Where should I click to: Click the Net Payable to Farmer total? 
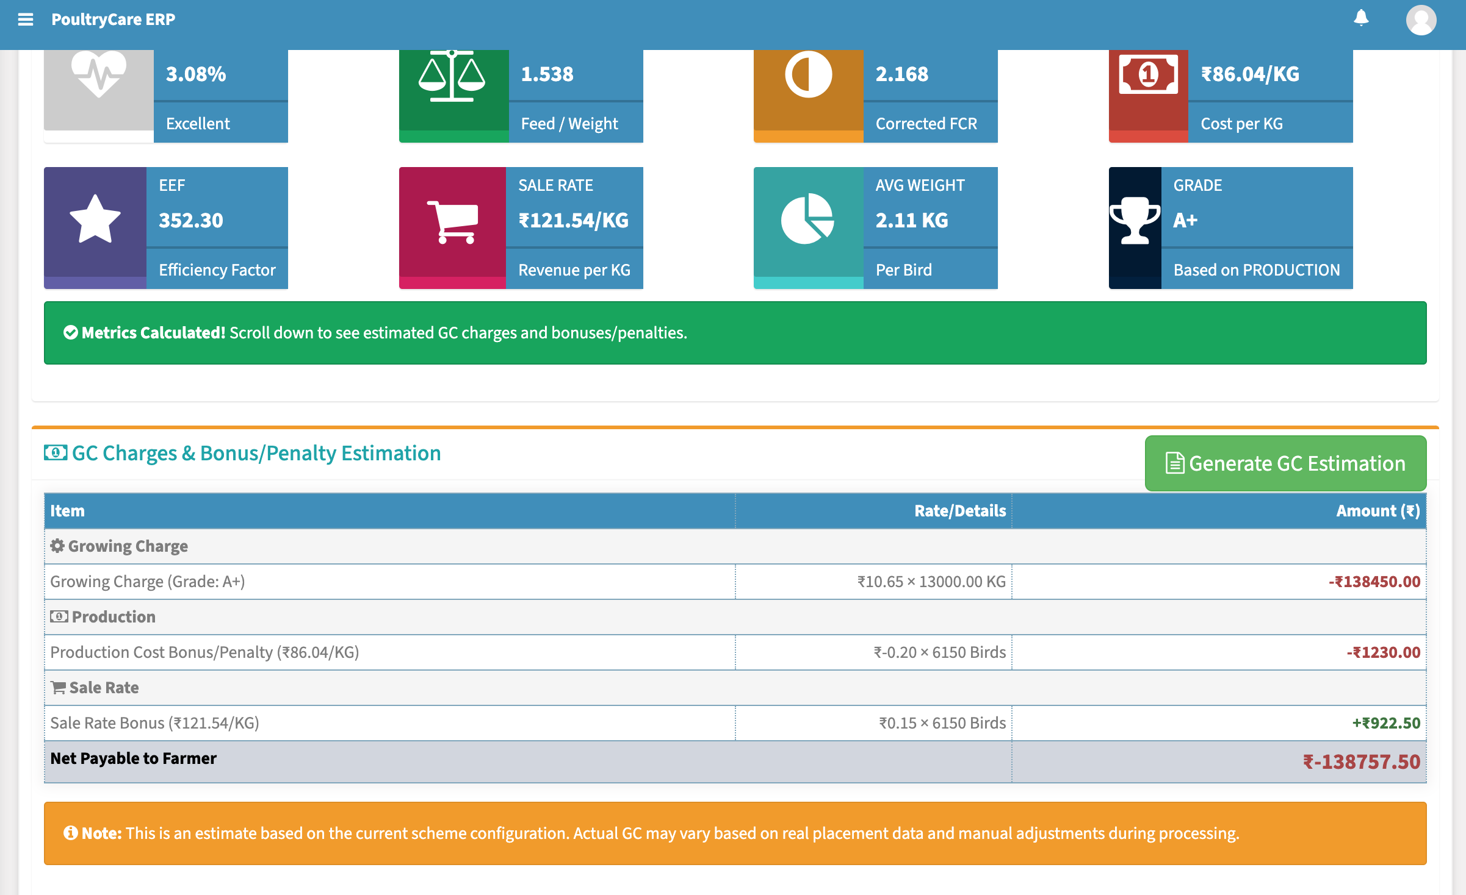(x=133, y=758)
